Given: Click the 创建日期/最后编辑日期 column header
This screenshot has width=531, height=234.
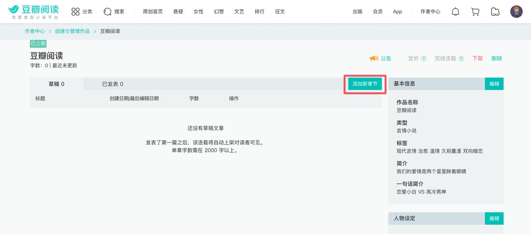Looking at the screenshot, I should 134,98.
